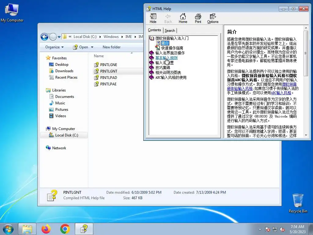This screenshot has height=235, width=313.
Task: Open Network in the navigation pane
Action: [x=59, y=148]
